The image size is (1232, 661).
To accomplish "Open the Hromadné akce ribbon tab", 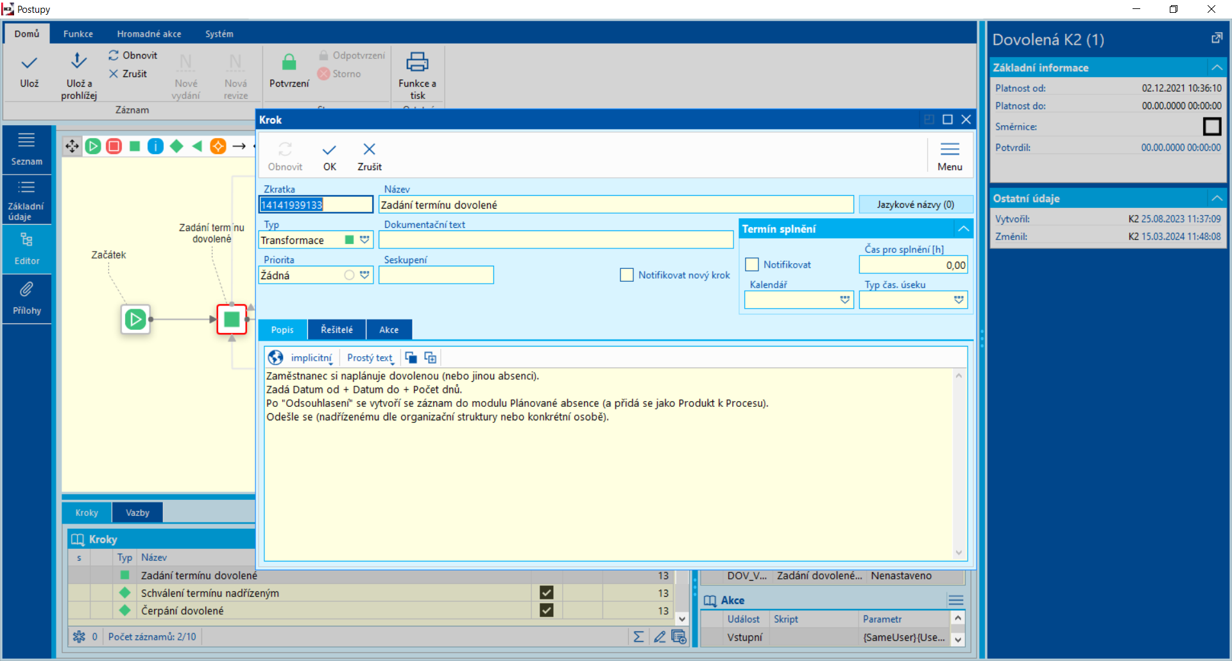I will coord(149,34).
